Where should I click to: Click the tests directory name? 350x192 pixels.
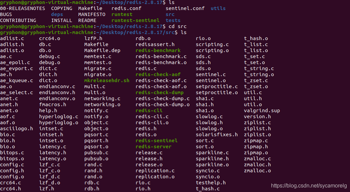pyautogui.click(x=173, y=20)
